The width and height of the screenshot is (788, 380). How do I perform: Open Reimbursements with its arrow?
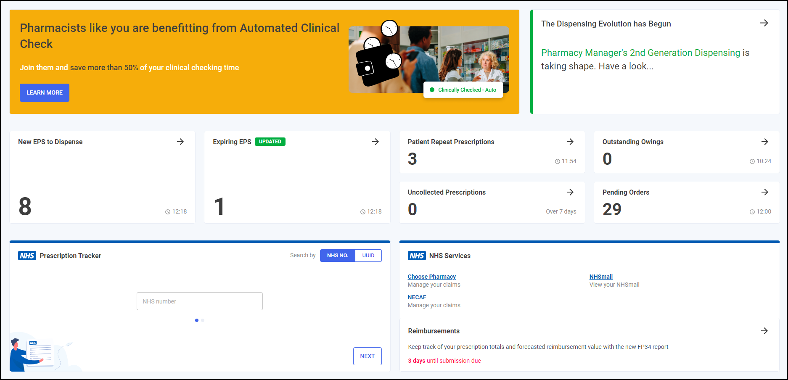point(764,331)
